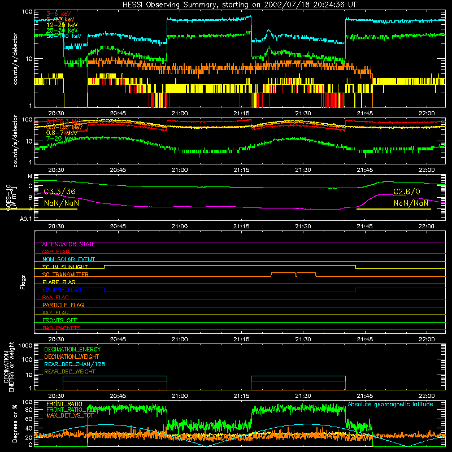Select the MAX_DET_VS_TOT legend label
This screenshot has width=452, height=452.
[69, 415]
